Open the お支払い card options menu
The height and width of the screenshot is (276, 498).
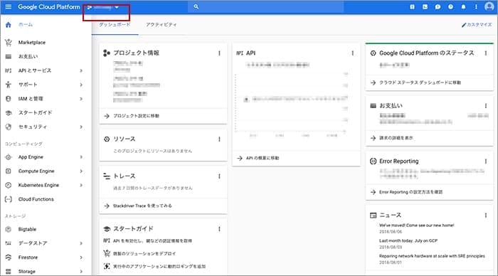pos(486,105)
